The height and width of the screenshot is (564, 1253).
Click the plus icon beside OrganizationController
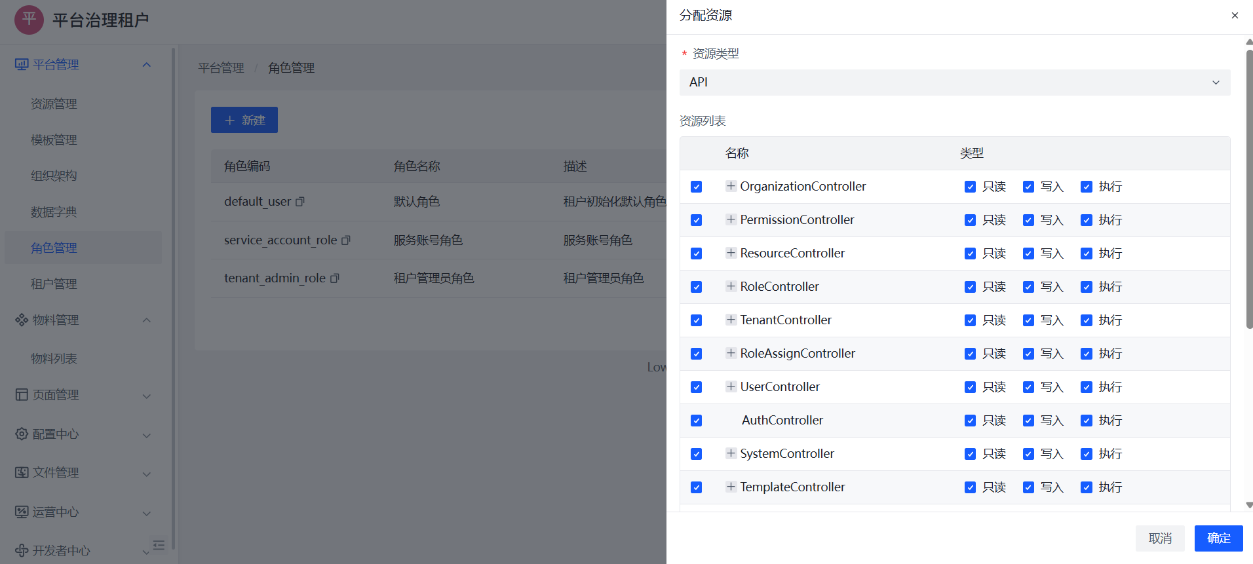coord(731,186)
